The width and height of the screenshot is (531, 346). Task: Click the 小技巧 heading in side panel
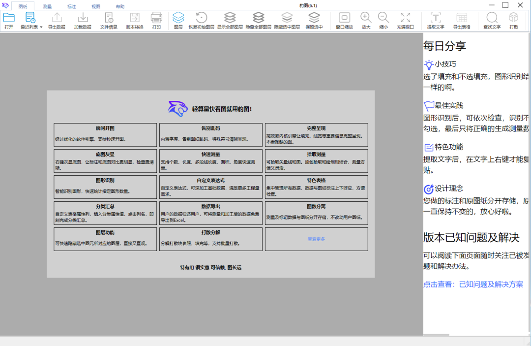[445, 64]
